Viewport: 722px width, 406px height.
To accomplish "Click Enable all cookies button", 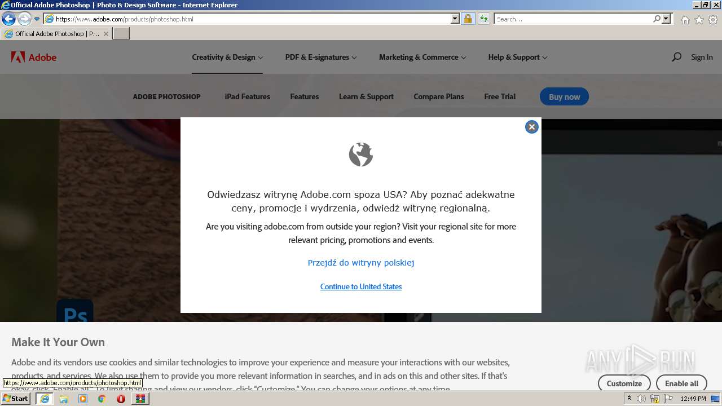I will [x=681, y=383].
